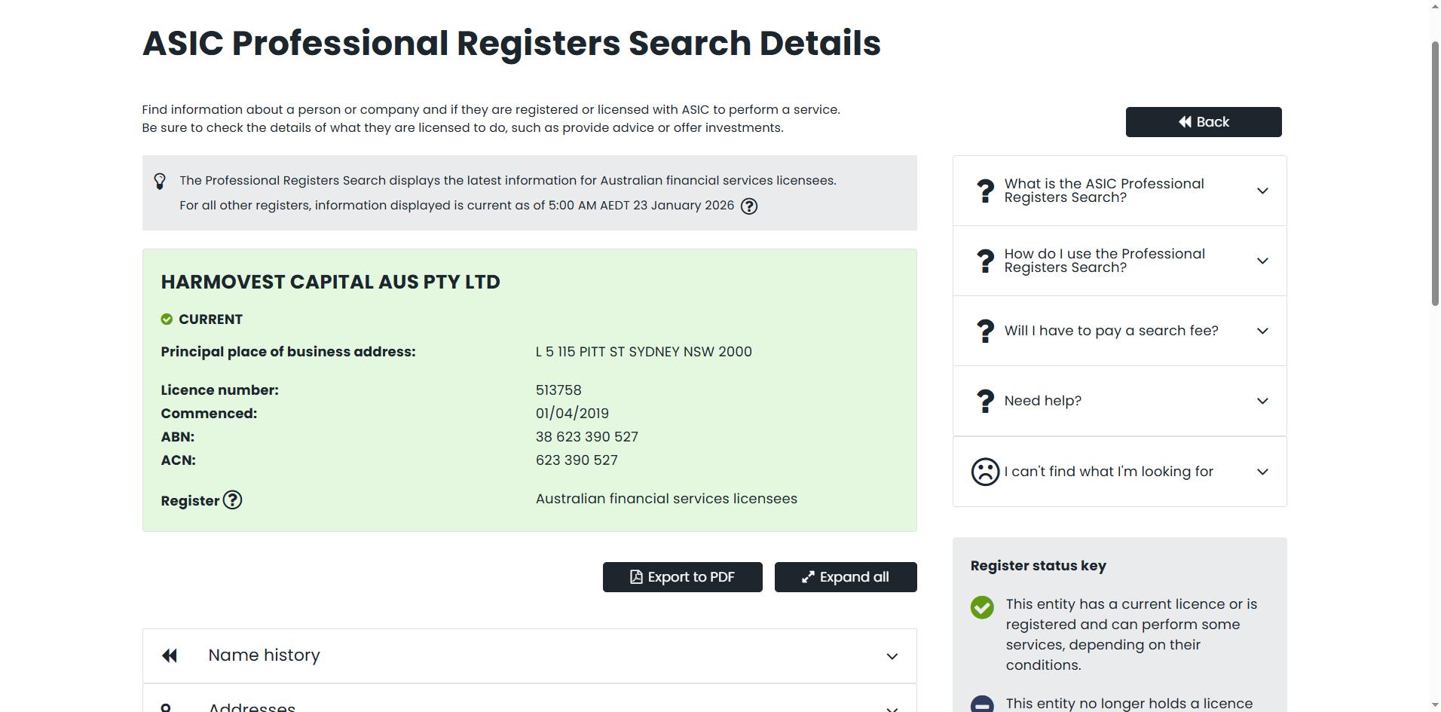
Task: Click the Back button
Action: pos(1204,122)
